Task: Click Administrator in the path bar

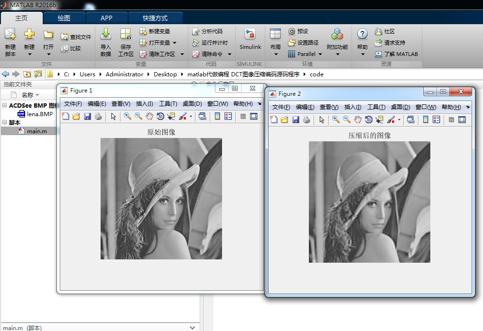Action: coord(124,74)
